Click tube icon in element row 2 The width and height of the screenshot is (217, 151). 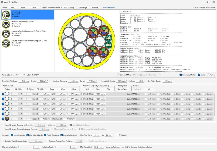(x=7, y=99)
